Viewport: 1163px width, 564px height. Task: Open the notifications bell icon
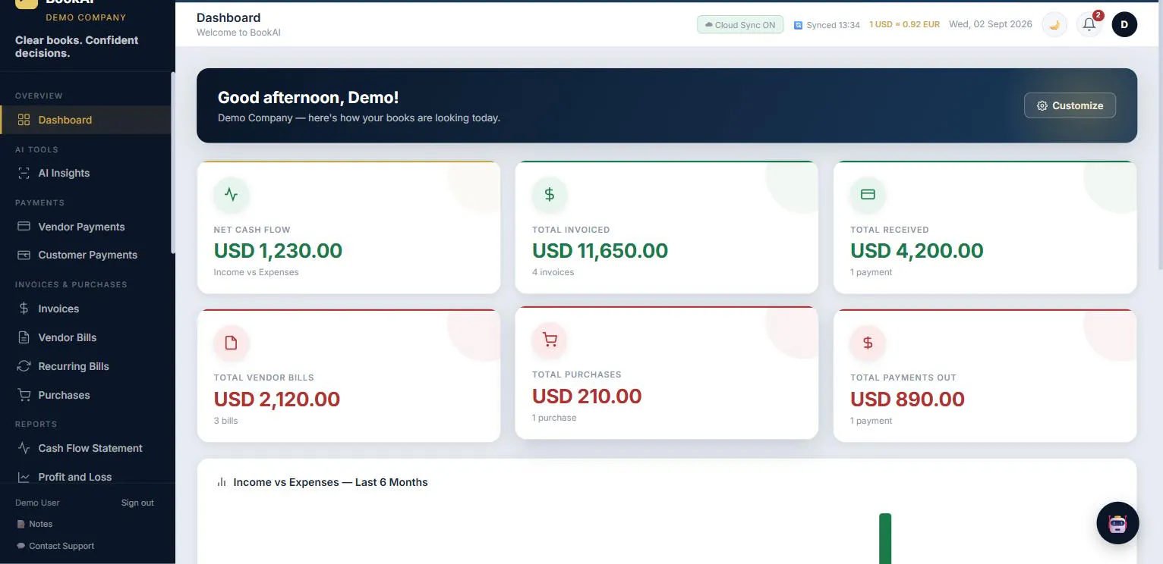[x=1089, y=24]
